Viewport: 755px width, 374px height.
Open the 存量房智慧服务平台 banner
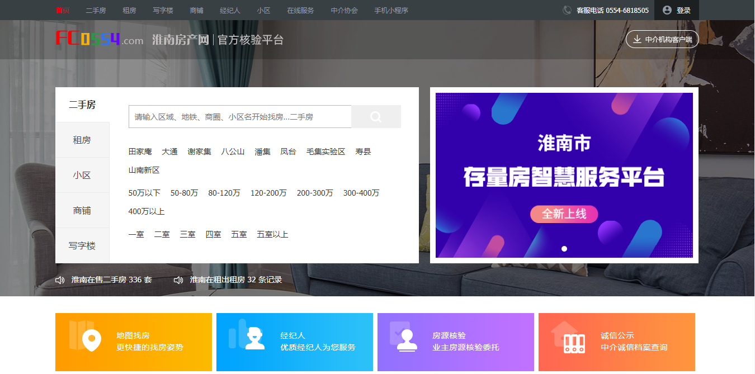[564, 175]
